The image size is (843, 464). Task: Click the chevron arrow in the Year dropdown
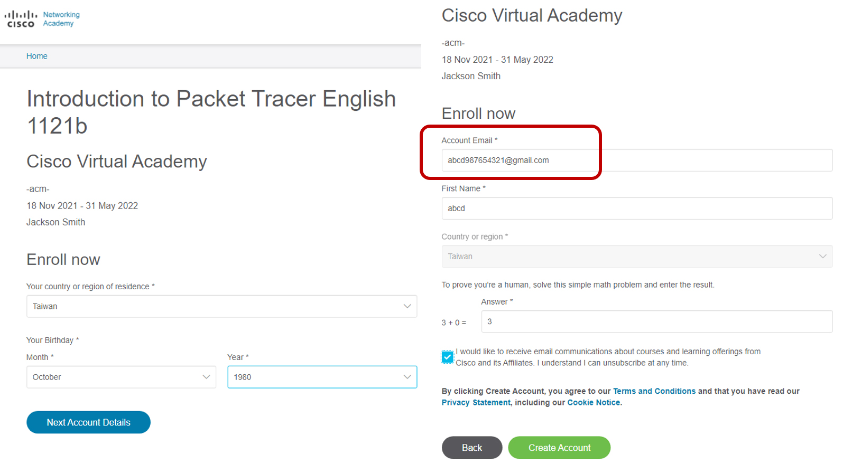(x=407, y=377)
